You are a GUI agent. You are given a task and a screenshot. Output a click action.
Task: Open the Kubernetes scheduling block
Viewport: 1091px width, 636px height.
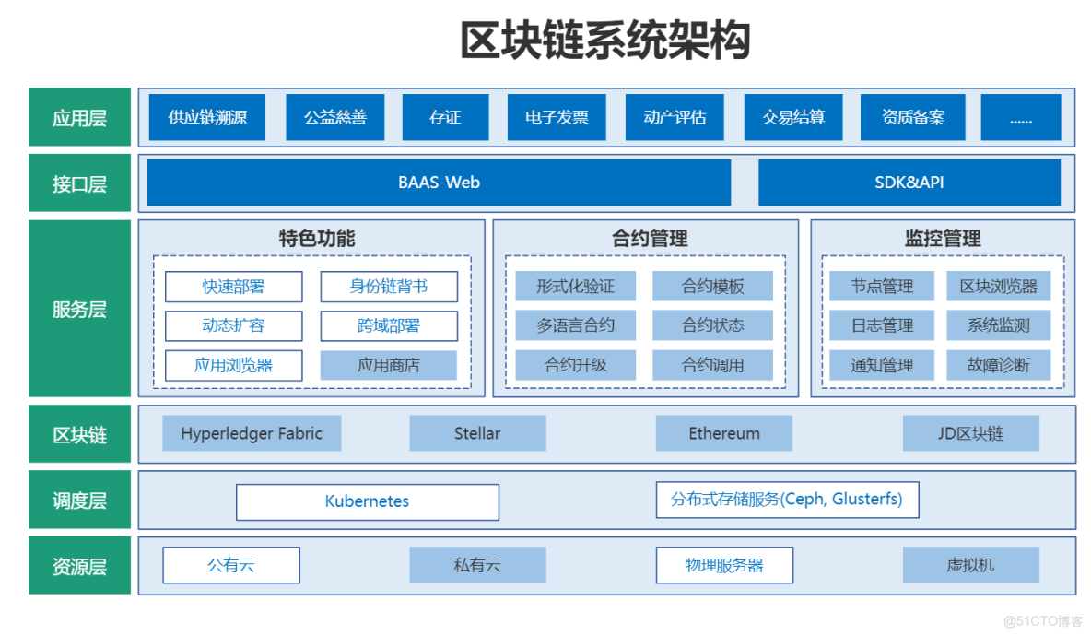pos(367,501)
